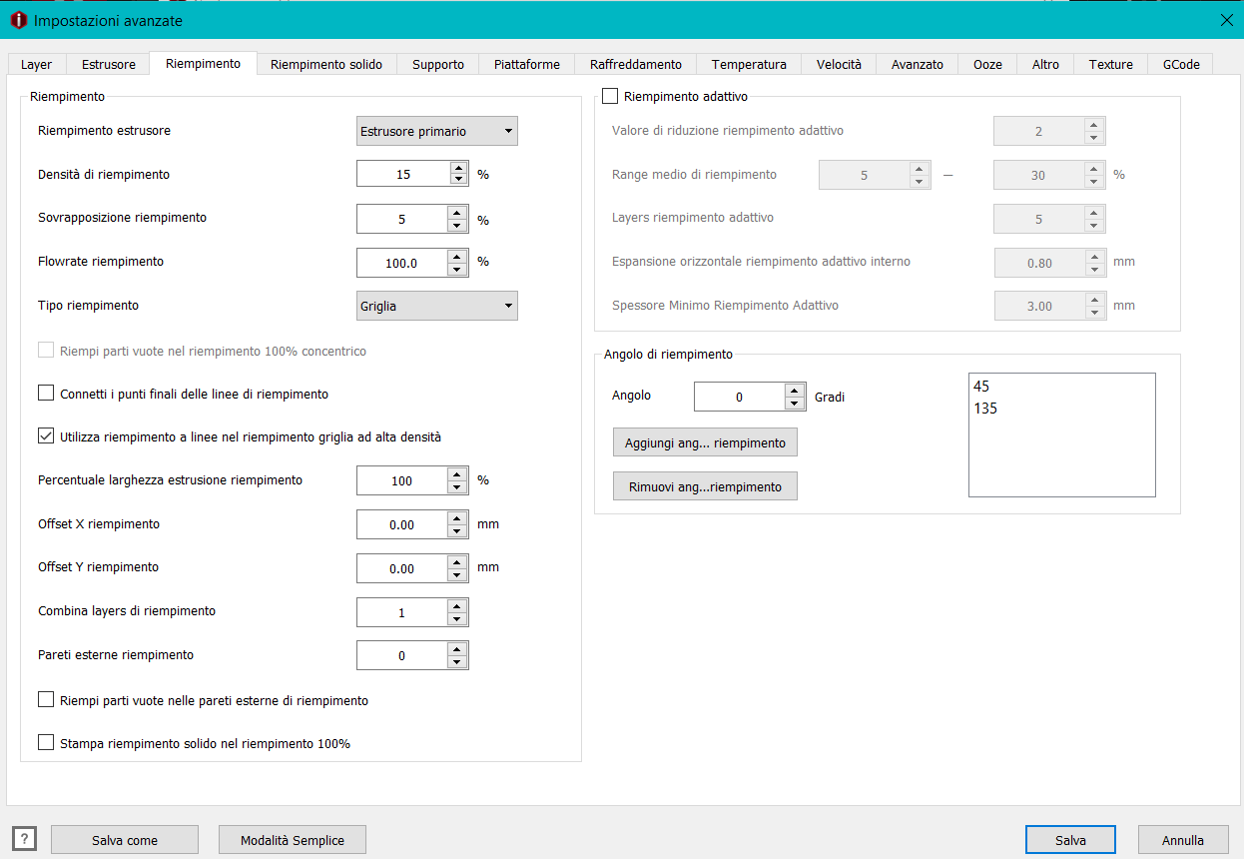Click Modalità Semplice button
Viewport: 1244px width, 859px height.
tap(293, 840)
